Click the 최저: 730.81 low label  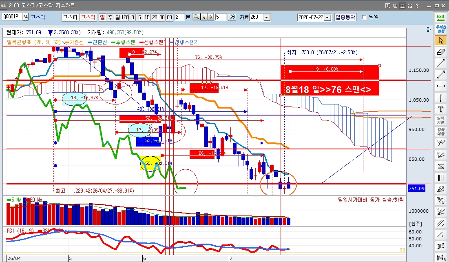[x=322, y=53]
